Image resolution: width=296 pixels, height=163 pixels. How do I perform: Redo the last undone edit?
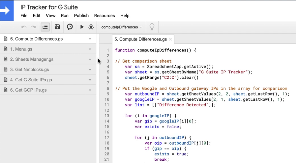point(33,27)
